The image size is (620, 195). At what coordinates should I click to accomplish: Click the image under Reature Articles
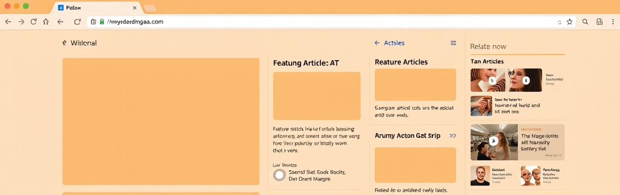click(415, 85)
